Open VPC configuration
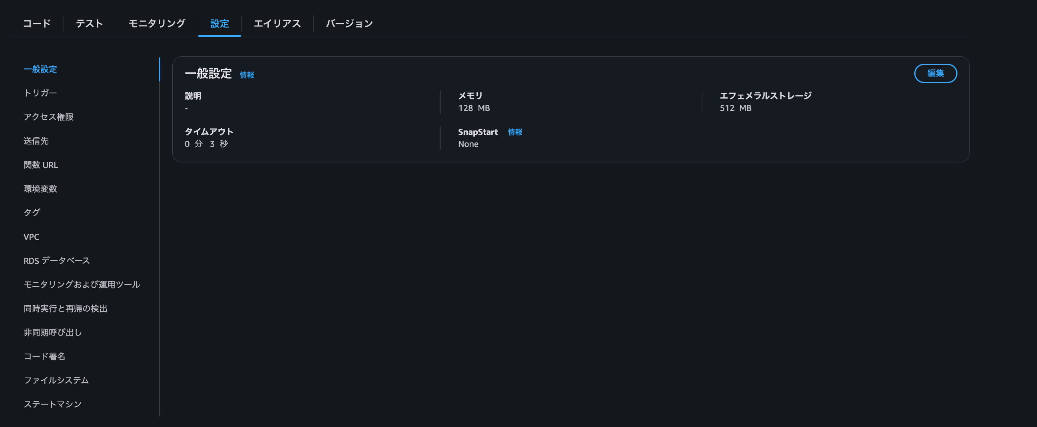 [x=32, y=237]
